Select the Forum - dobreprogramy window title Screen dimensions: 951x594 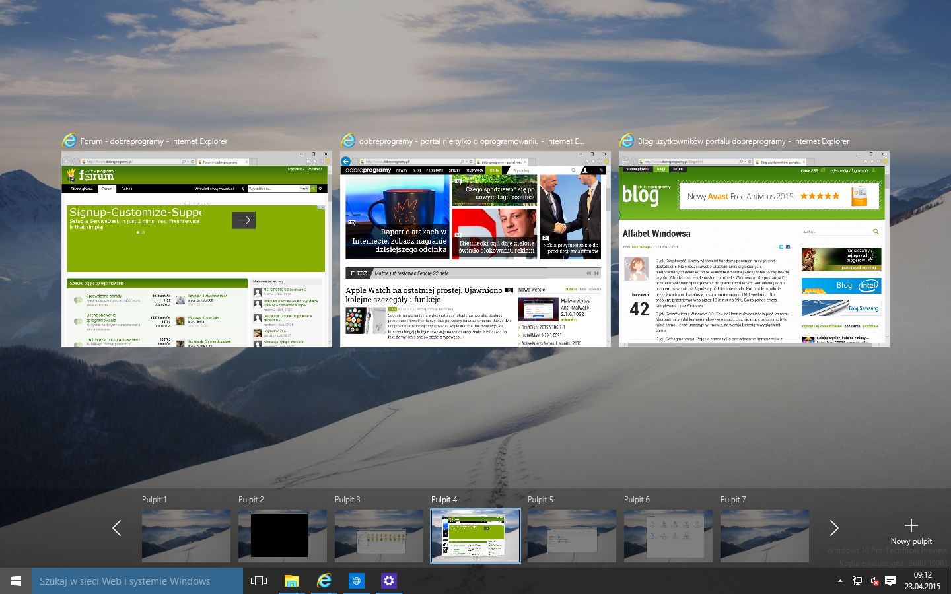click(x=154, y=141)
